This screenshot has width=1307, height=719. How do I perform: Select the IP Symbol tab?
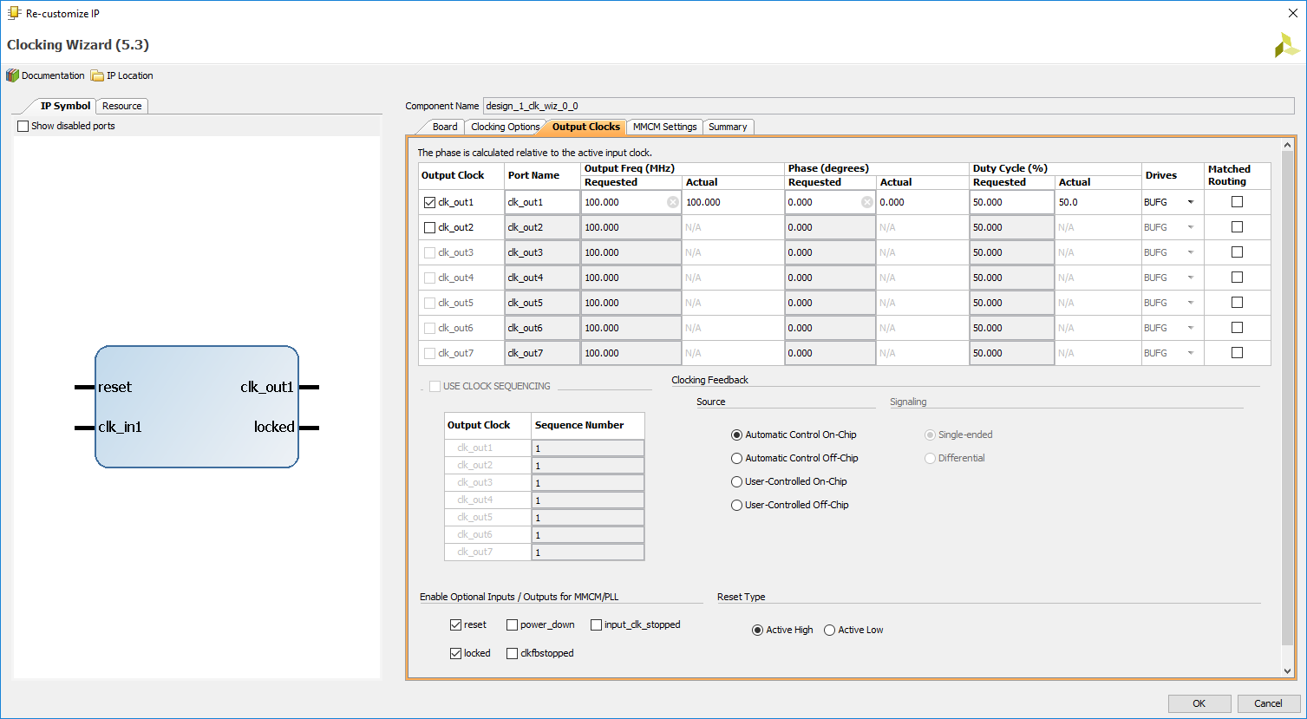click(x=65, y=106)
